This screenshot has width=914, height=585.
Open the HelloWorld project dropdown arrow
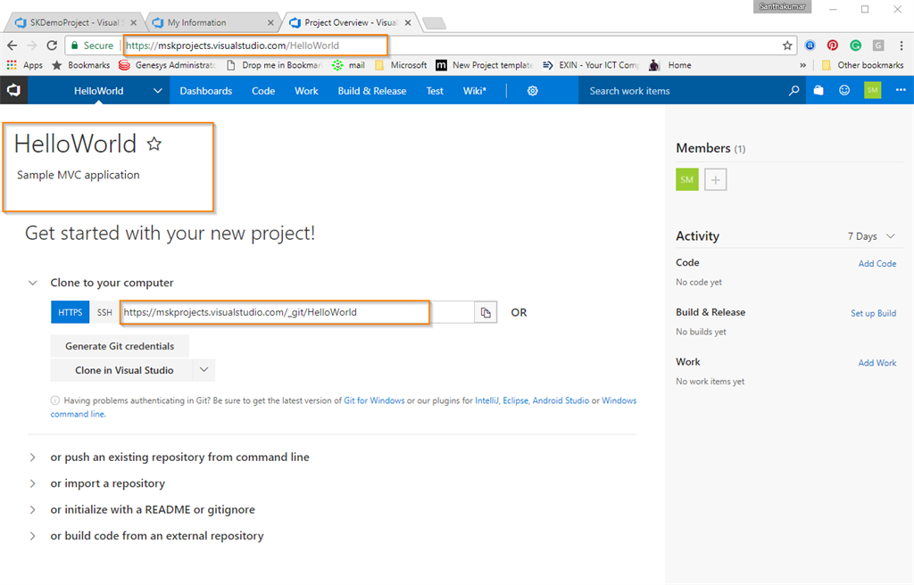coord(157,91)
